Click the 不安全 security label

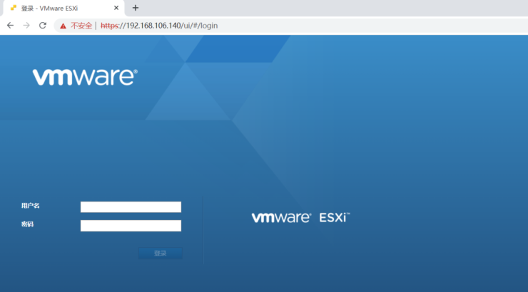click(x=81, y=26)
